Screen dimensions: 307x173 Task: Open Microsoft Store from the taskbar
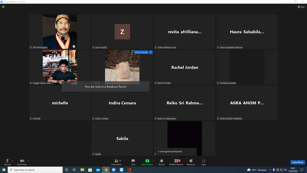90,170
